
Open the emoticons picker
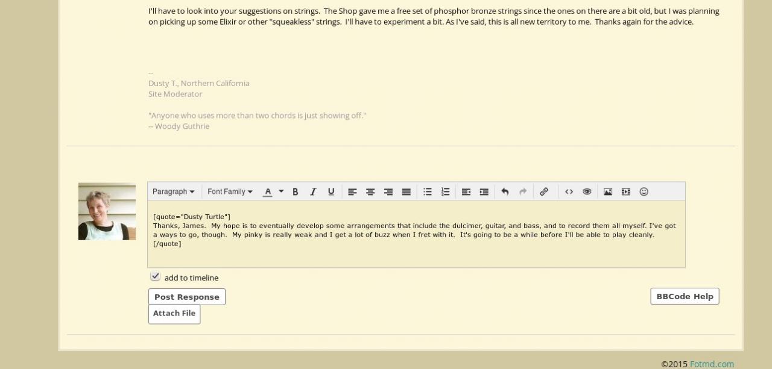point(644,191)
